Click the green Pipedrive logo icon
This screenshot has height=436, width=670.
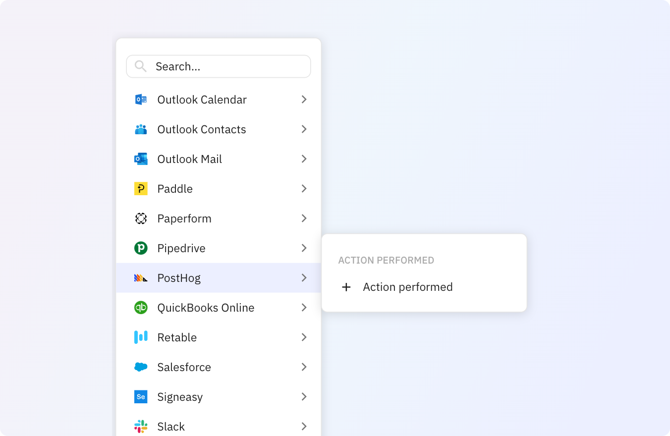pos(141,248)
